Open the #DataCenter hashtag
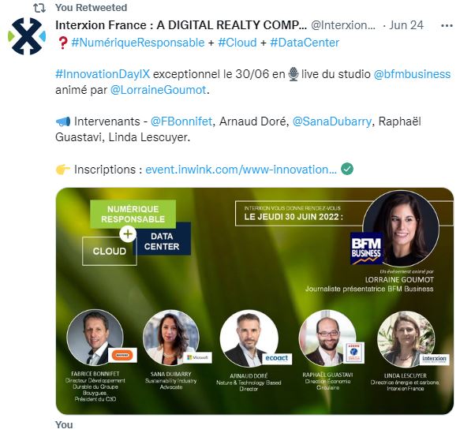The height and width of the screenshot is (433, 460). (x=305, y=43)
